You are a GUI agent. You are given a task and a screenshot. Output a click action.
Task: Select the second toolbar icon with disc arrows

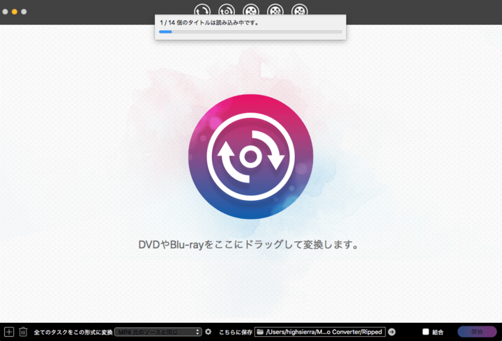tap(227, 10)
